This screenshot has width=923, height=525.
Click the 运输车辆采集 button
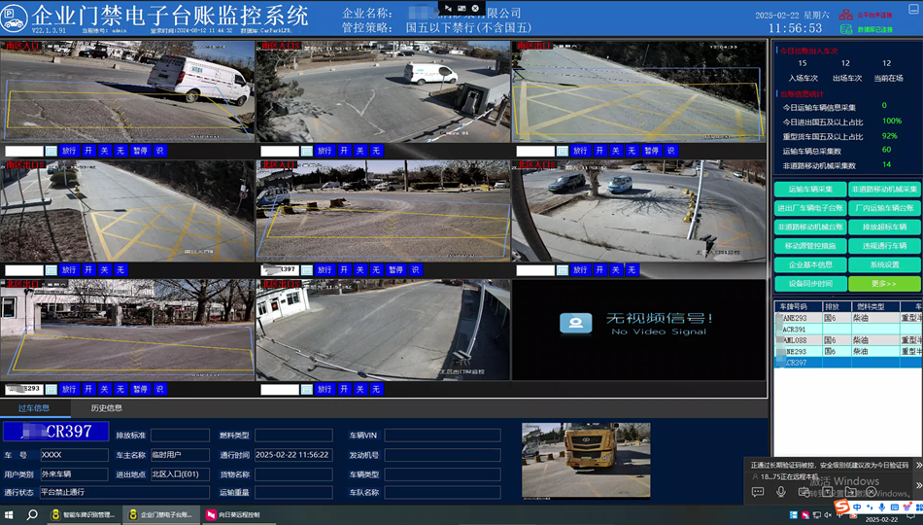point(809,190)
